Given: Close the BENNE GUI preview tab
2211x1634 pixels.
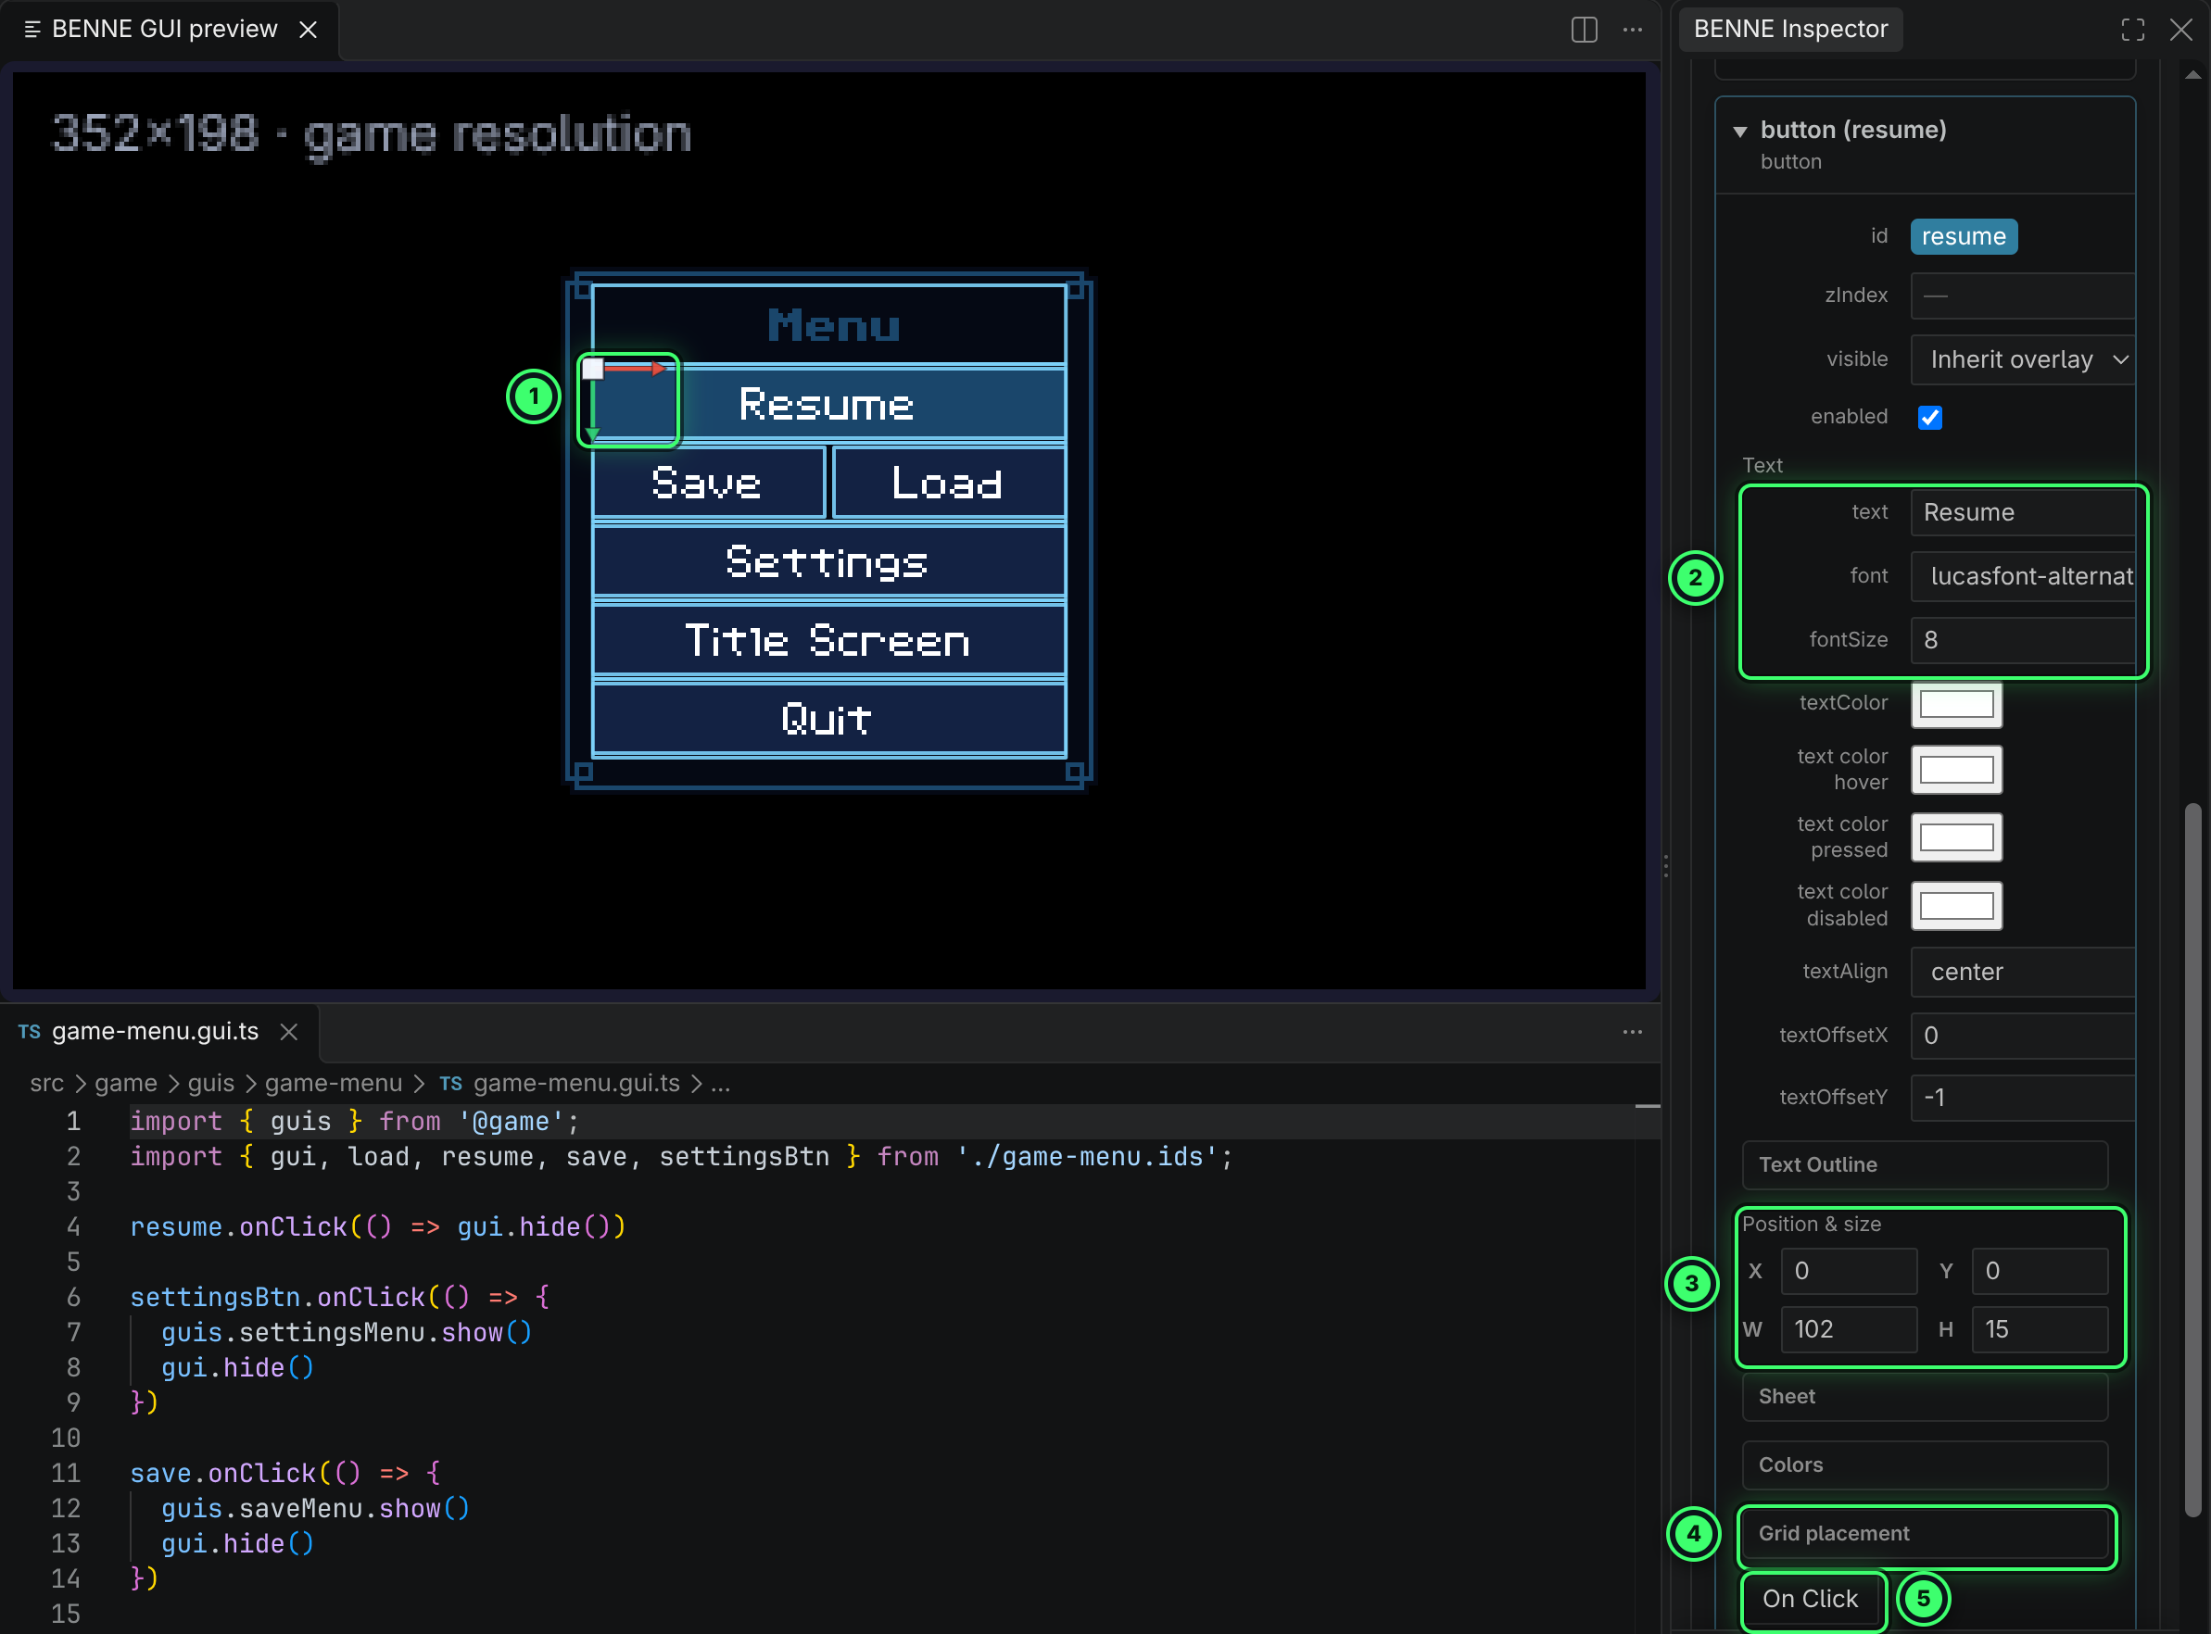Looking at the screenshot, I should click(x=309, y=30).
